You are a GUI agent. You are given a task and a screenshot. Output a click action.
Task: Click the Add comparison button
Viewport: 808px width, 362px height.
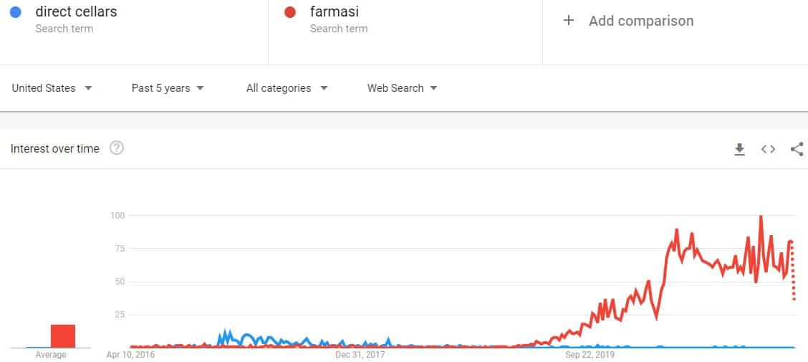[629, 21]
